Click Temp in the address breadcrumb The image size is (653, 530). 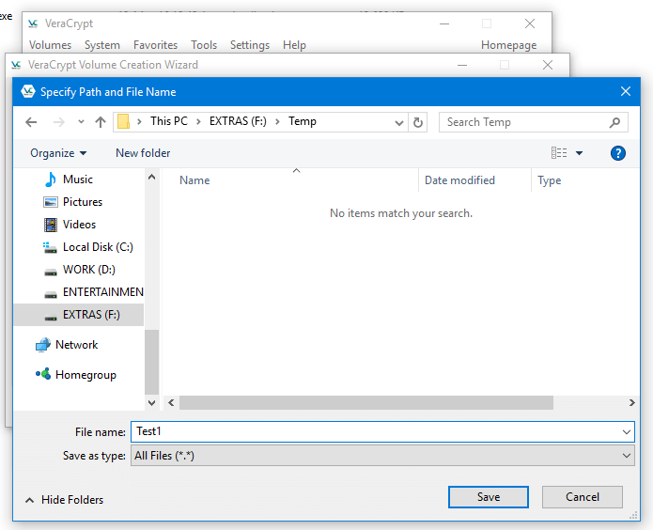[x=303, y=121]
